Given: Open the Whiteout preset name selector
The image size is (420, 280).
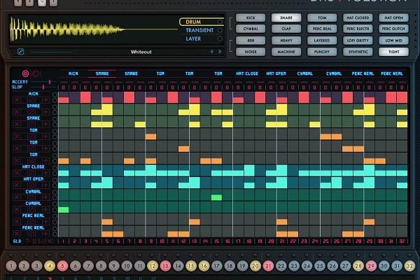Looking at the screenshot, I should tap(141, 52).
